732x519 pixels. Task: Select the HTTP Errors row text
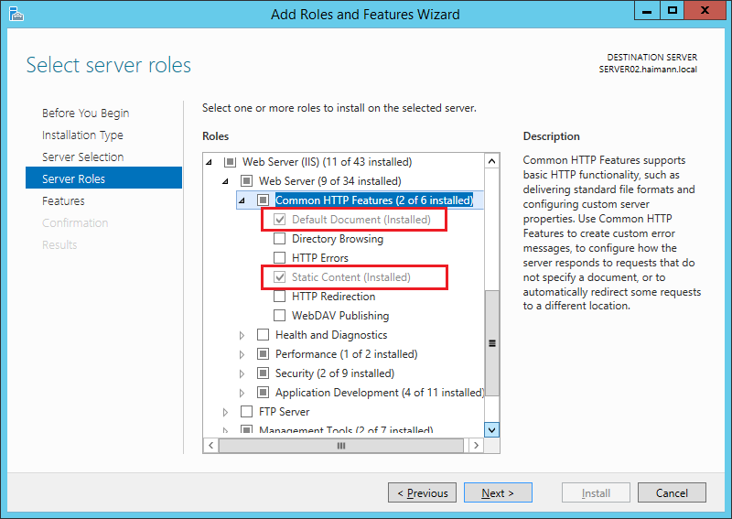(x=319, y=258)
